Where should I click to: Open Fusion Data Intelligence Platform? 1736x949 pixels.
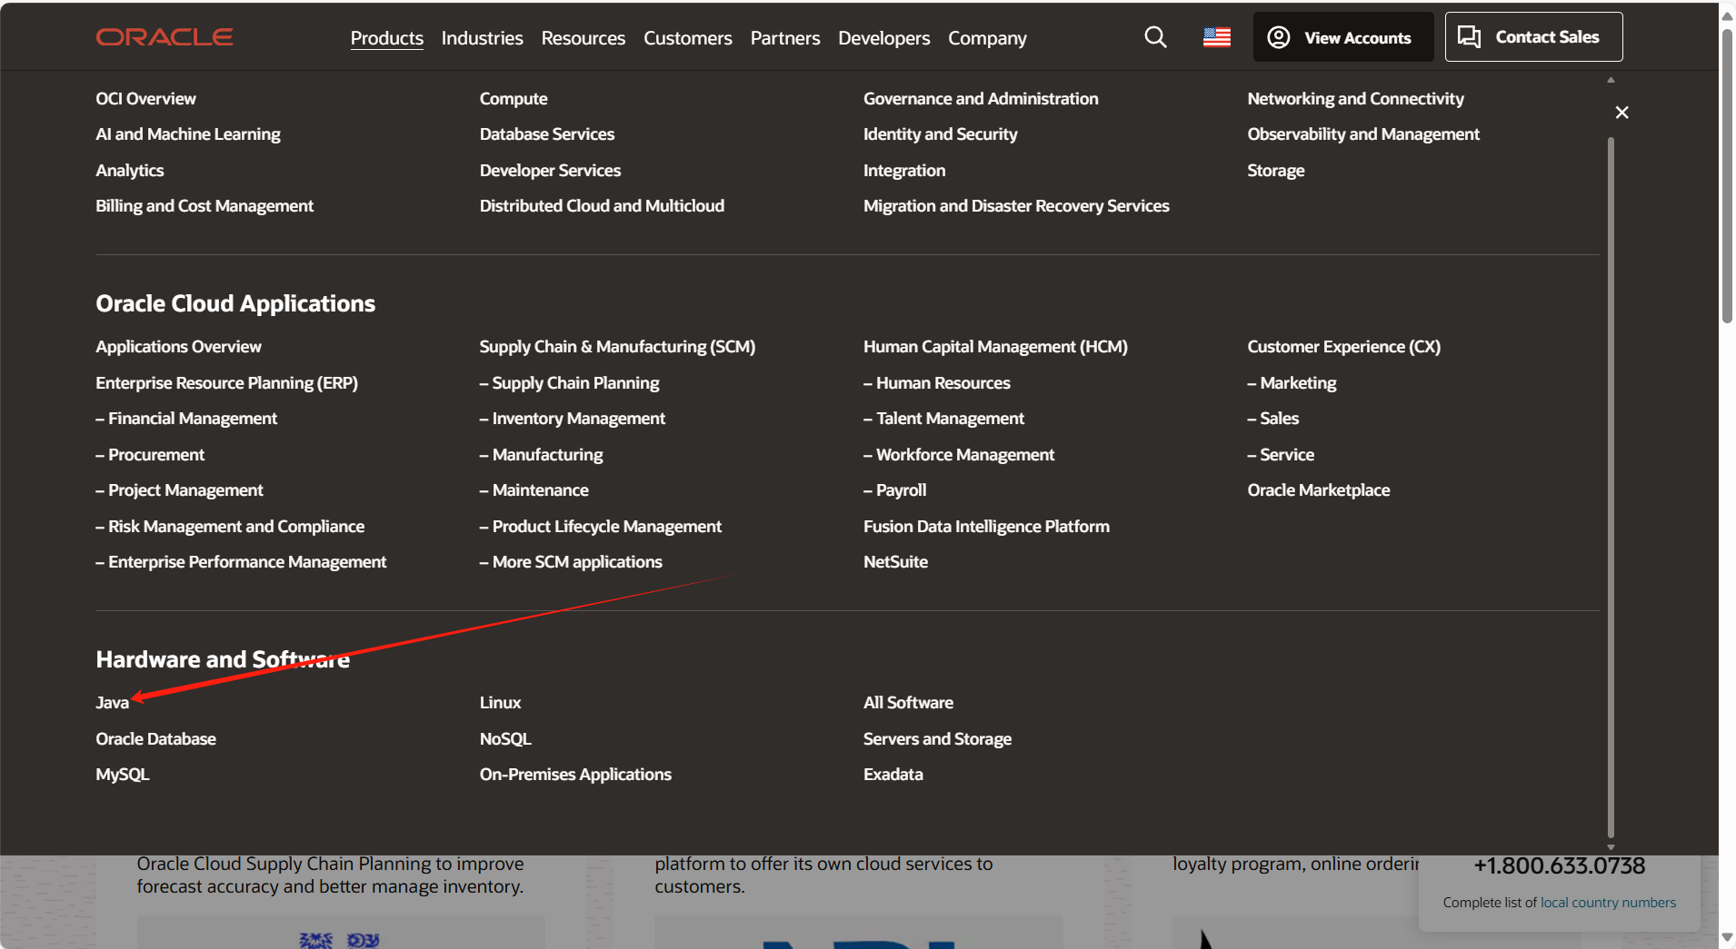tap(986, 527)
